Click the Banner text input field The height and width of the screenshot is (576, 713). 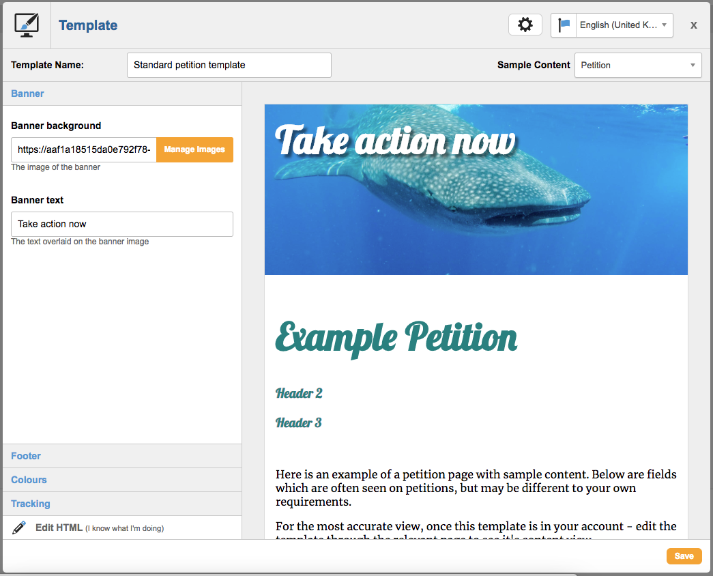122,224
